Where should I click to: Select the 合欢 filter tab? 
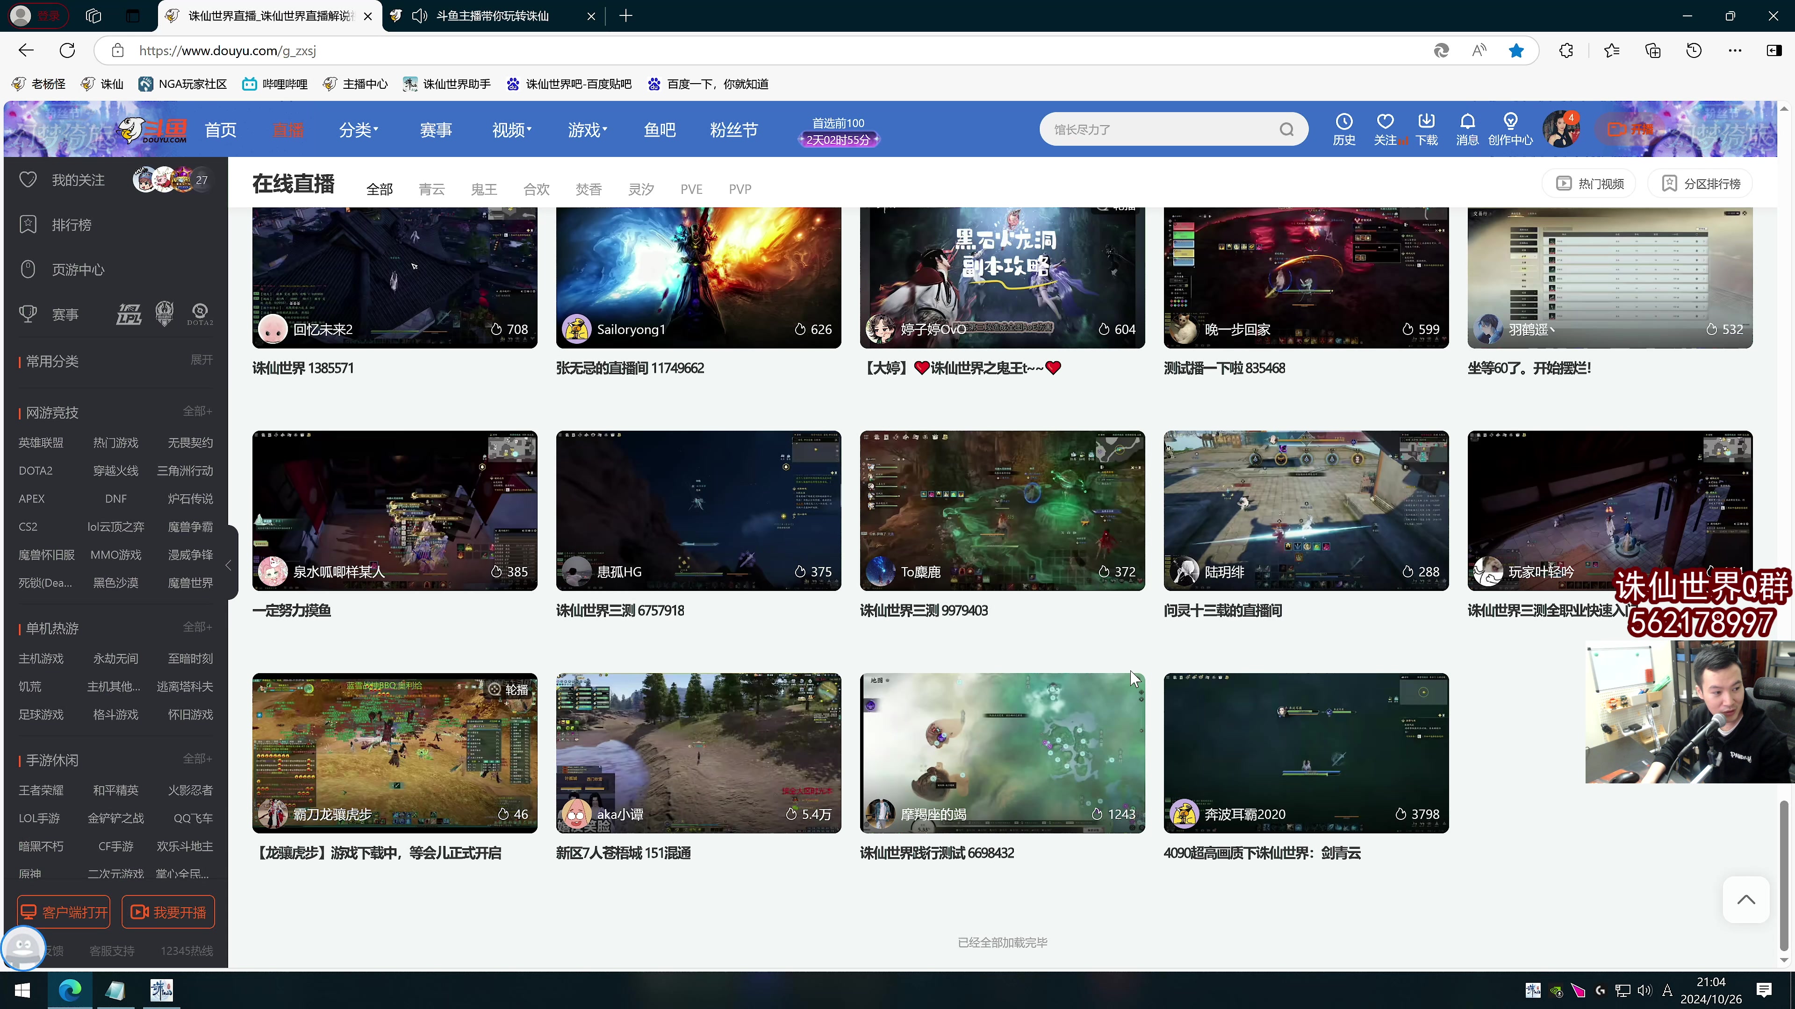536,189
